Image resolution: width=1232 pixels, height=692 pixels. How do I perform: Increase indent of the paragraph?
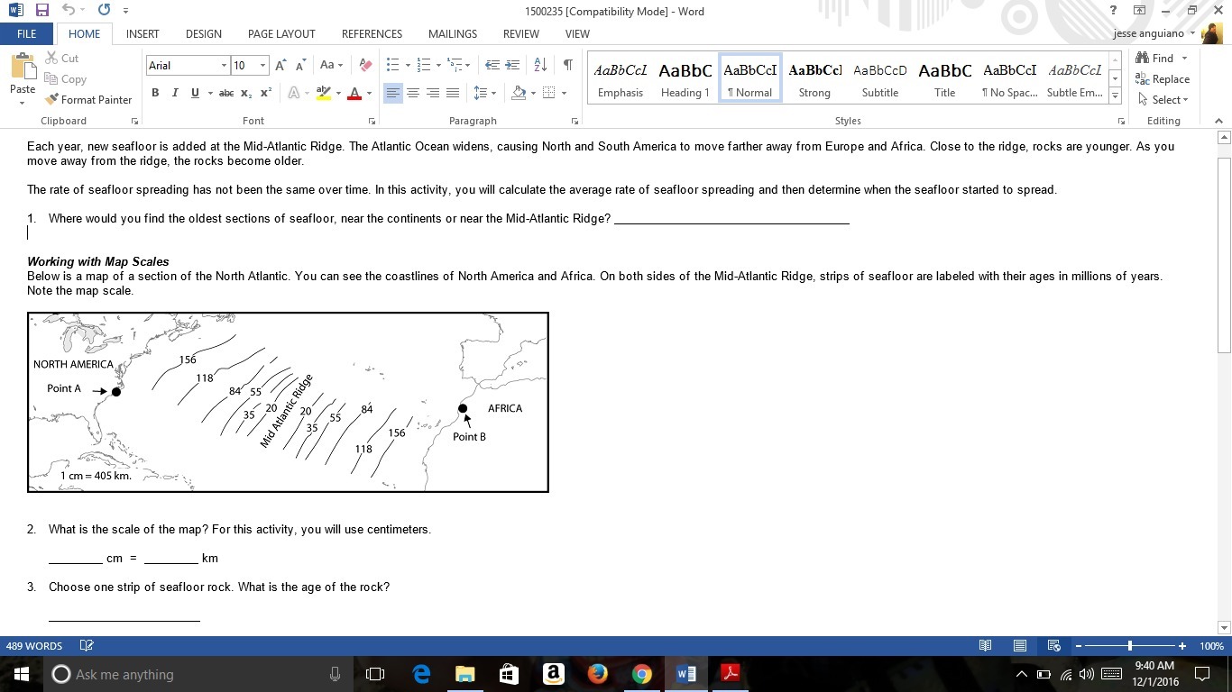(511, 65)
